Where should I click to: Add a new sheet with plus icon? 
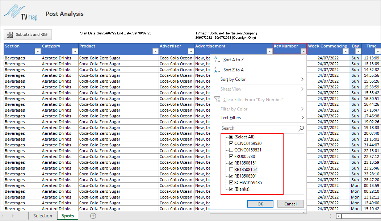pos(93,216)
